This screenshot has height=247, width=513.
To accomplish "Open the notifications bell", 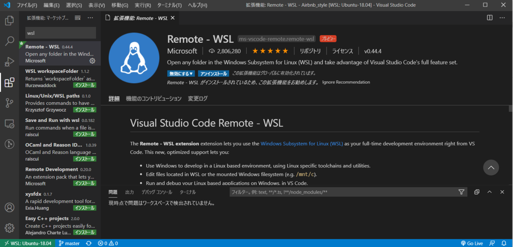I will coord(504,243).
